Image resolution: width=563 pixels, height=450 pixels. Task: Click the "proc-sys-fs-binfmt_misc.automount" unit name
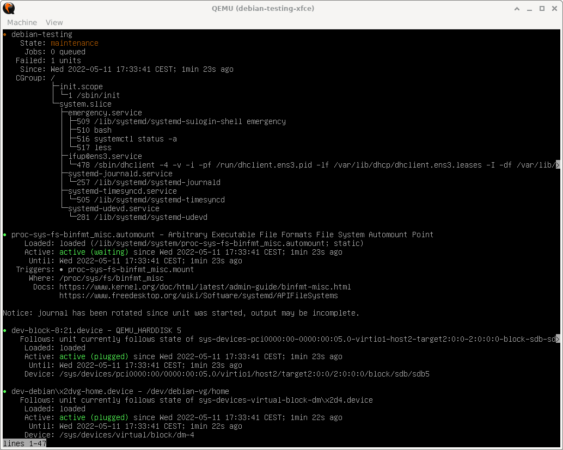[83, 235]
